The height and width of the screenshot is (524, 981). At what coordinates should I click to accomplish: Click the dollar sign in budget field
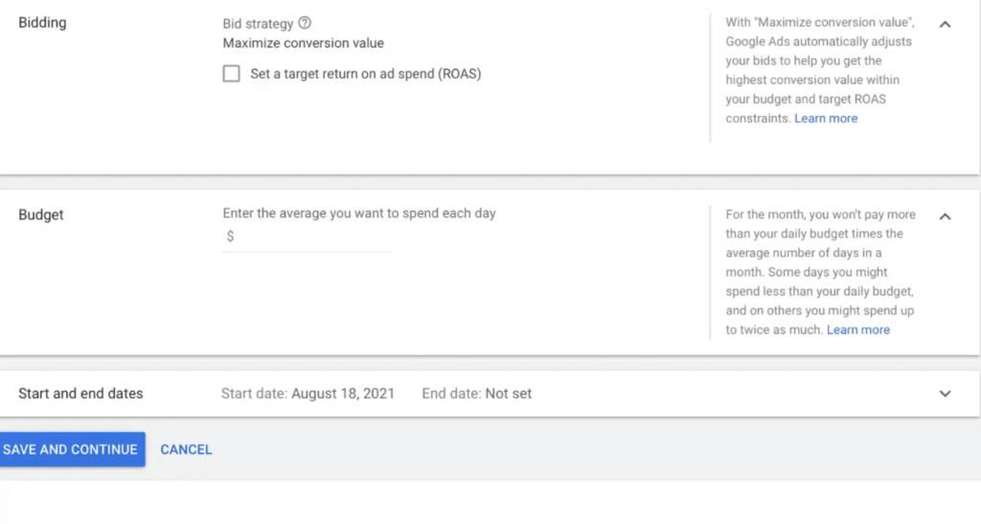230,237
